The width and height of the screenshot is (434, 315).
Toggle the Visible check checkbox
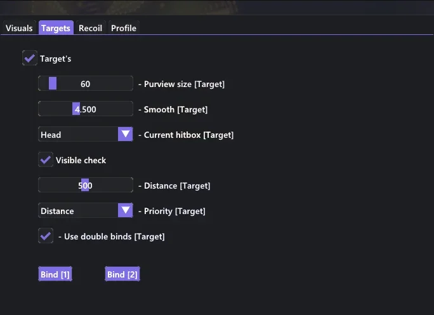click(x=46, y=159)
